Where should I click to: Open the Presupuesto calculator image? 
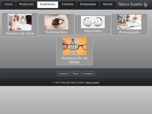[x=129, y=22]
